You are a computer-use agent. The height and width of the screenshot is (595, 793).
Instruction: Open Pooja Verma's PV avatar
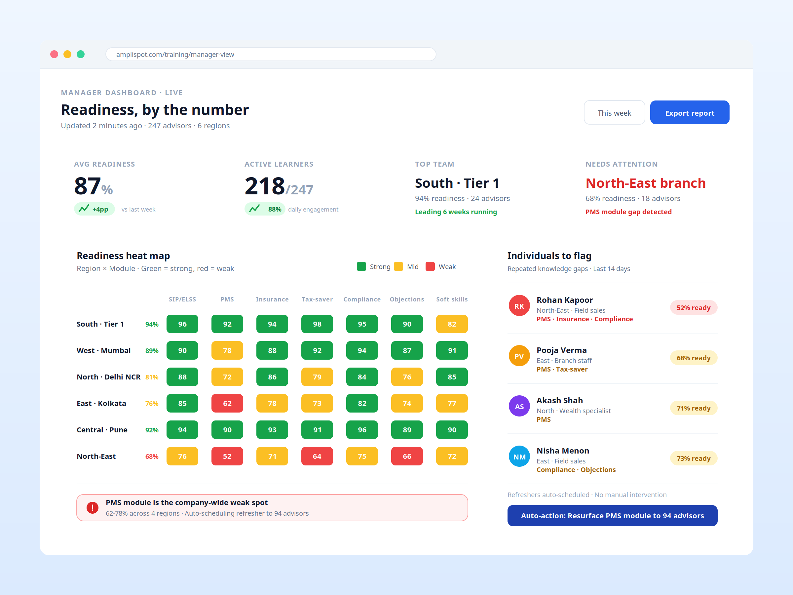point(519,356)
